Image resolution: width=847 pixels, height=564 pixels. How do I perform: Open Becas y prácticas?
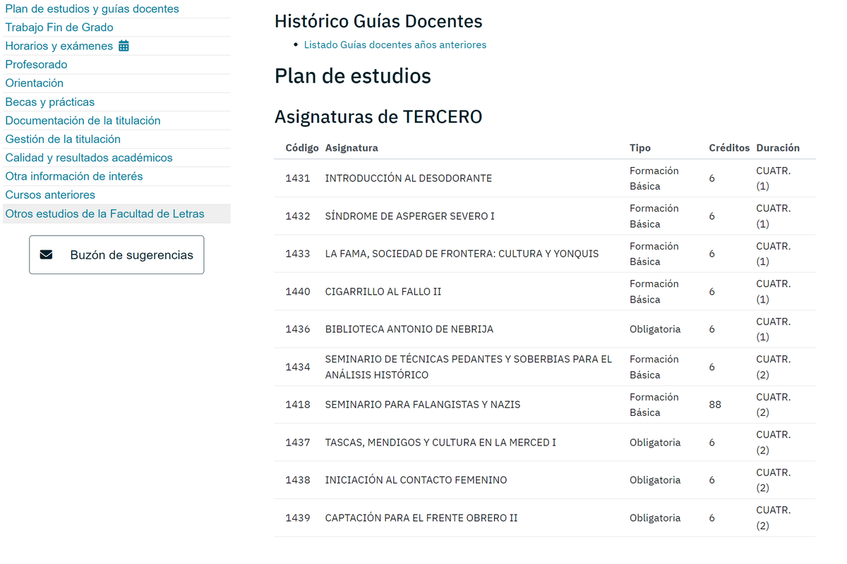click(x=49, y=102)
